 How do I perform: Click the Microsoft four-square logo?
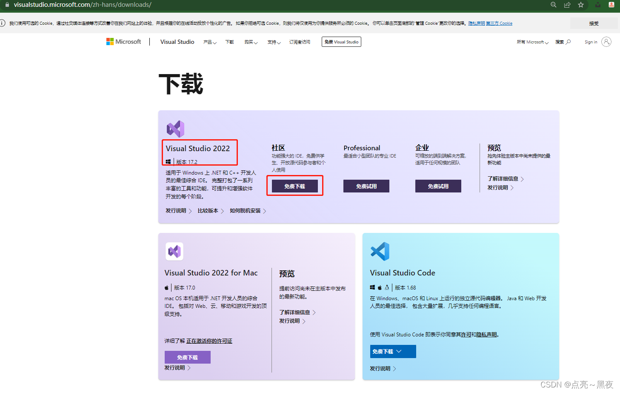point(109,41)
